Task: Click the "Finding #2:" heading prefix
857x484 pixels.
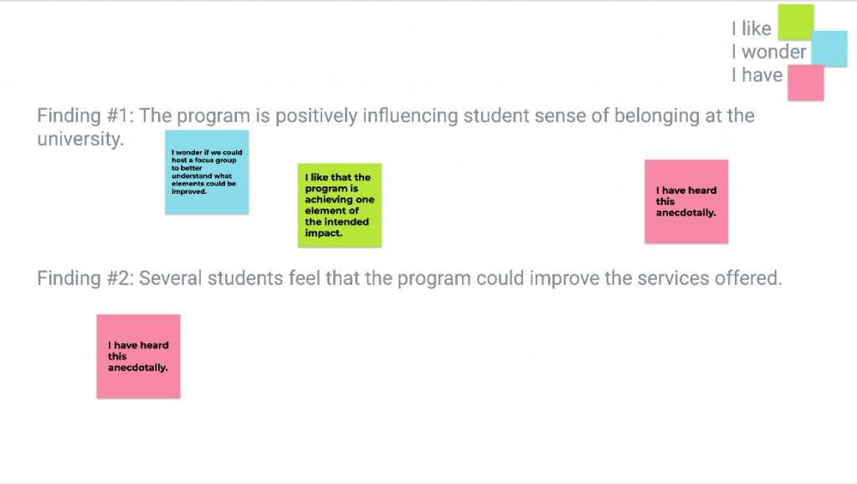Action: 85,278
